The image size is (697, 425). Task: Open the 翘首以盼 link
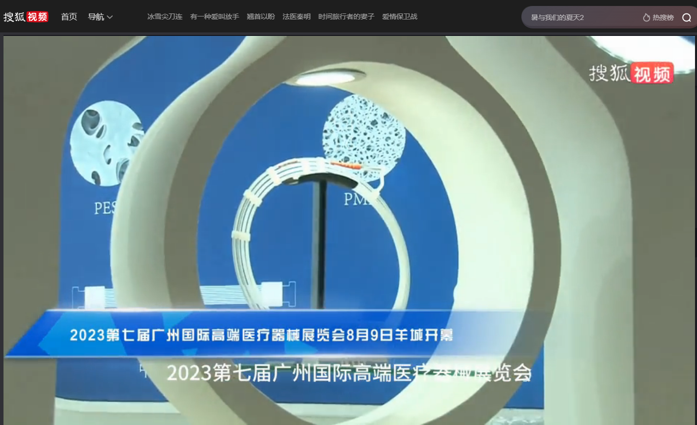pos(260,17)
